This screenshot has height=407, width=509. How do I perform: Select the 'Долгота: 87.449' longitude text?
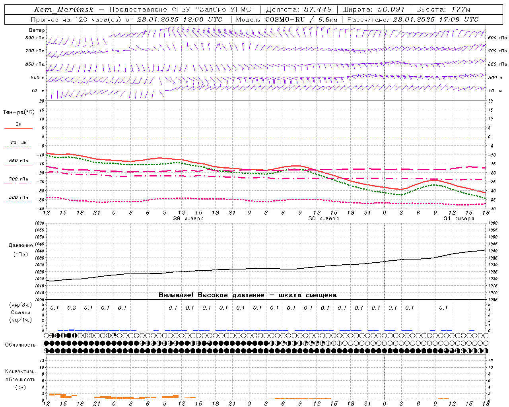click(x=299, y=10)
